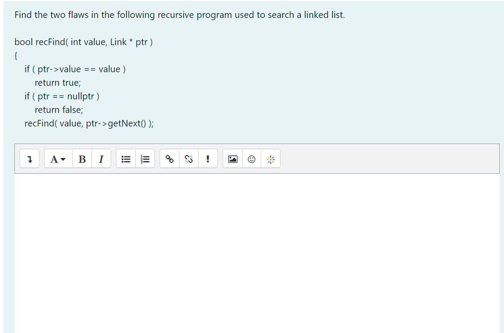This screenshot has height=333, width=504.
Task: Toggle the show-more-buttons arrow on the toolbar
Action: (29, 159)
